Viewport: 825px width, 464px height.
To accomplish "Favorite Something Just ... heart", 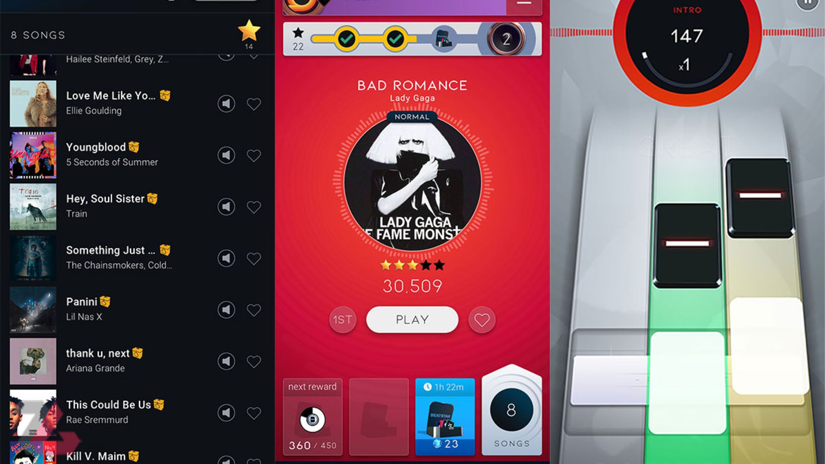I will (254, 259).
